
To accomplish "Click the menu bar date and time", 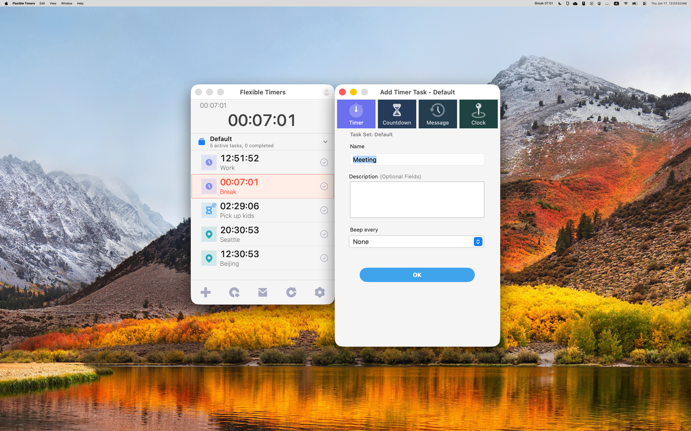I will point(669,3).
